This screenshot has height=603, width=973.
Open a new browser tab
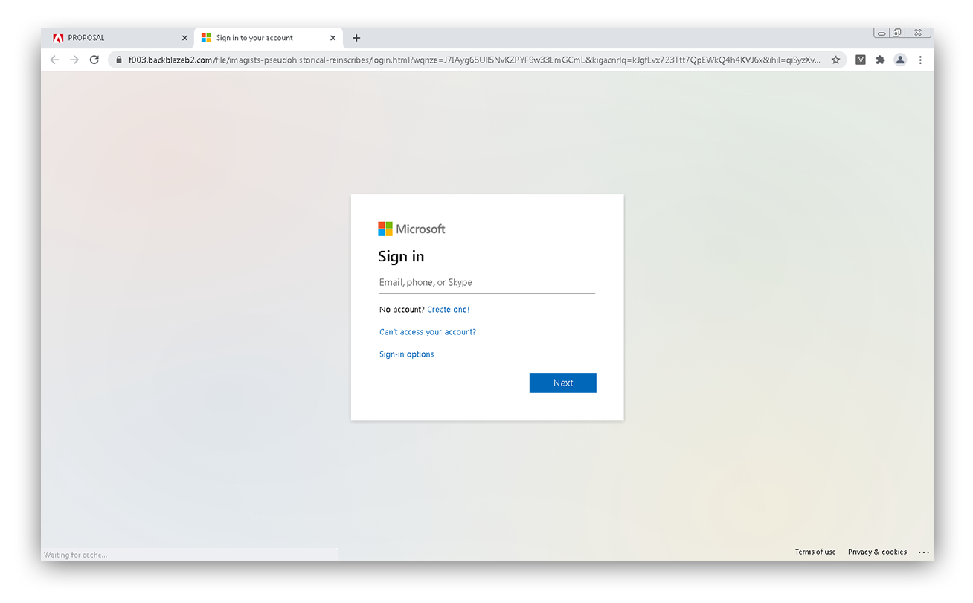click(x=356, y=38)
